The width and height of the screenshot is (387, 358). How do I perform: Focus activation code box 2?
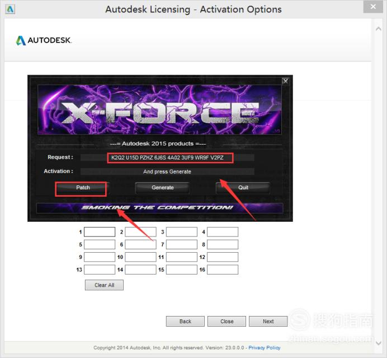coord(141,232)
